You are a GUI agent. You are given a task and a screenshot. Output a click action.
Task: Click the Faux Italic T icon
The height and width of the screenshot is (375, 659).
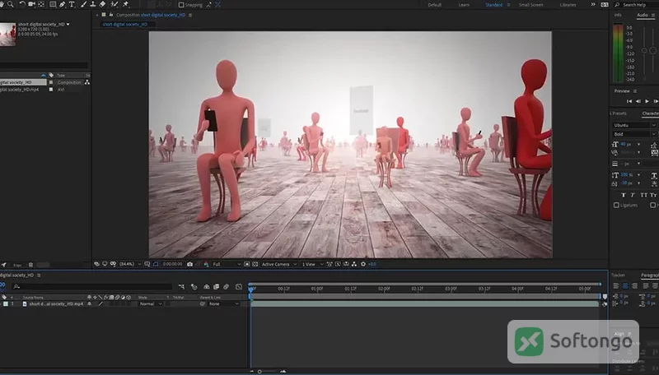(633, 195)
